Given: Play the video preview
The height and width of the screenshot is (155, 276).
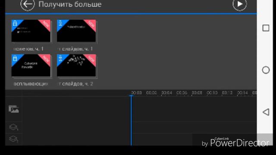Looking at the screenshot, I should coord(240,4).
